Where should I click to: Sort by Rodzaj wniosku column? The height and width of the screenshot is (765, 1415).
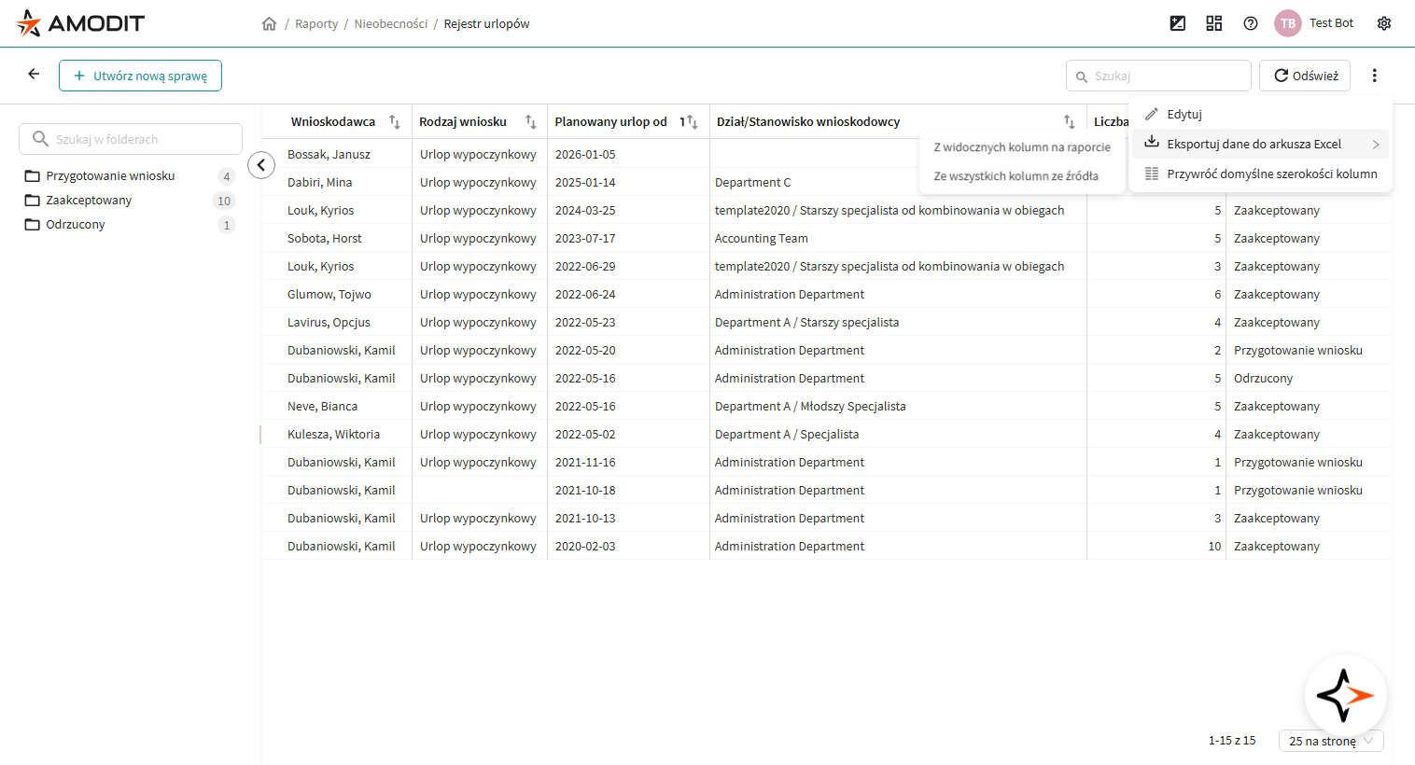pyautogui.click(x=530, y=122)
